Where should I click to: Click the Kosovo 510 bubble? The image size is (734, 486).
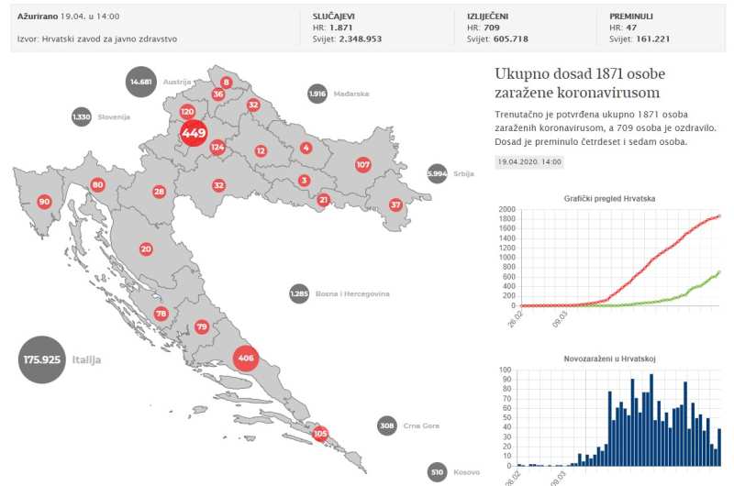[437, 472]
